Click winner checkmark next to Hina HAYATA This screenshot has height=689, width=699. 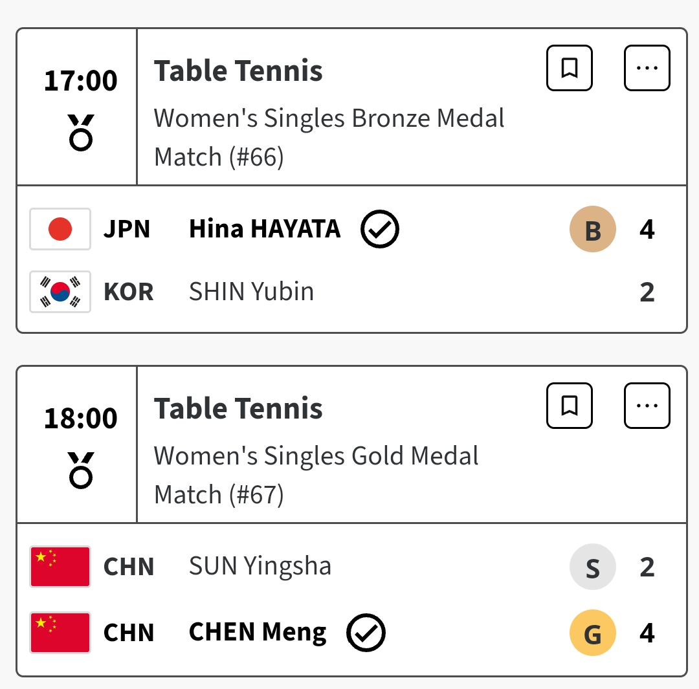pos(380,229)
